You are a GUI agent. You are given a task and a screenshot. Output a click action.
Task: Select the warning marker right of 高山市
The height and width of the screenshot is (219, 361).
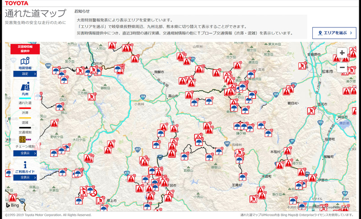point(189,95)
